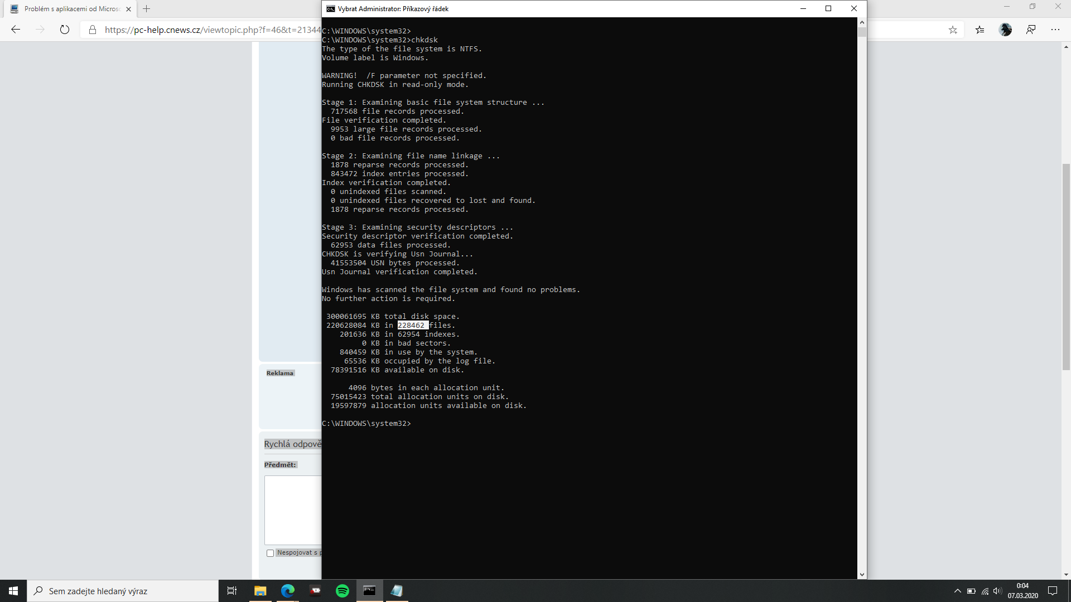The height and width of the screenshot is (602, 1071).
Task: Click the send feedback icon
Action: coord(1031,30)
